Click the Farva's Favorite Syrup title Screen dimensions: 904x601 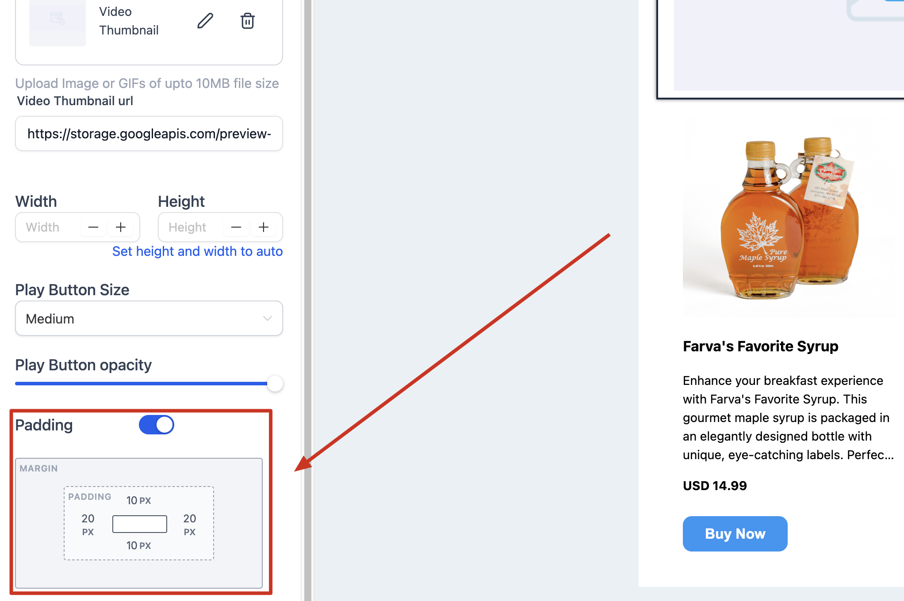(x=760, y=346)
